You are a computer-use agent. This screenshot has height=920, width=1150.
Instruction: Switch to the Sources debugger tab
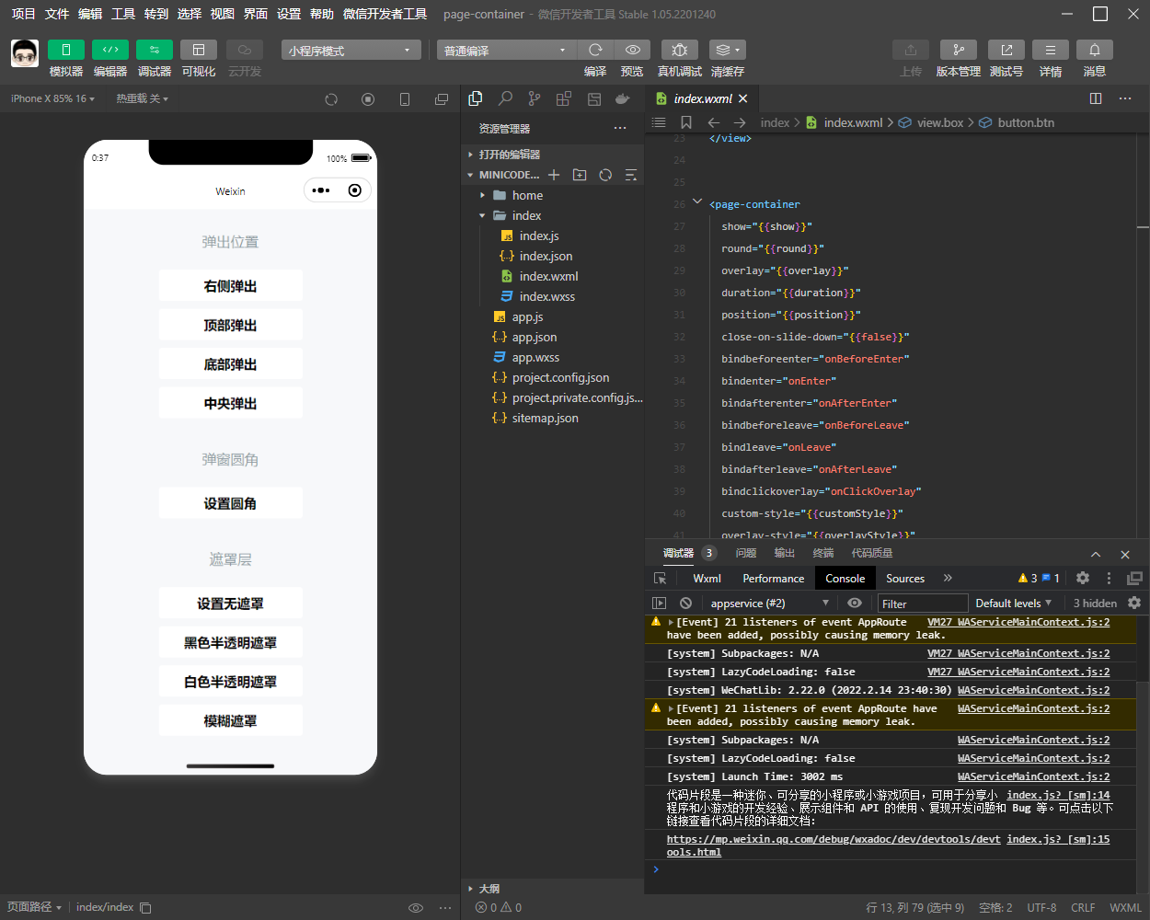click(905, 578)
